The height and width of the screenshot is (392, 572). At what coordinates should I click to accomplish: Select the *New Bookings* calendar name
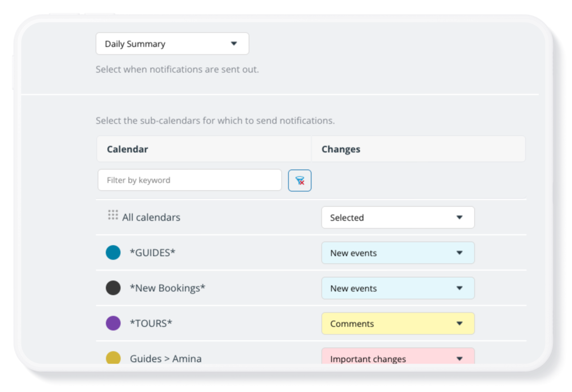[x=168, y=288]
